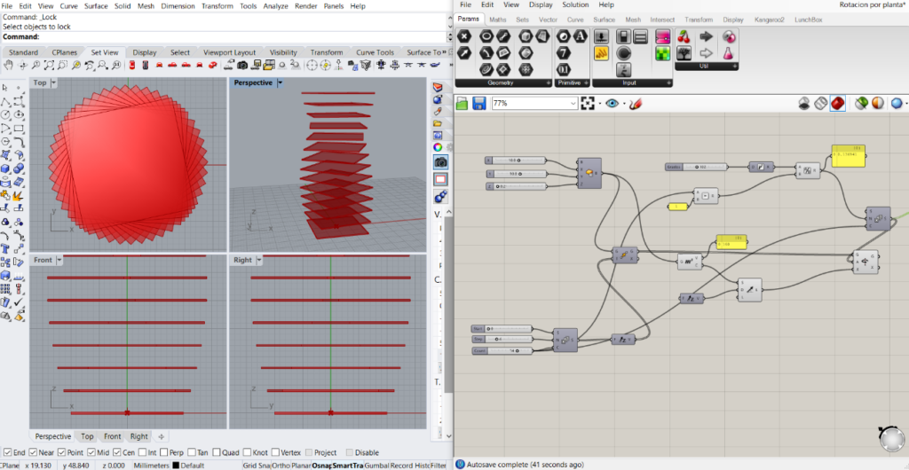The width and height of the screenshot is (909, 470).
Task: Select the Wireframe preview mode icon
Action: click(821, 104)
